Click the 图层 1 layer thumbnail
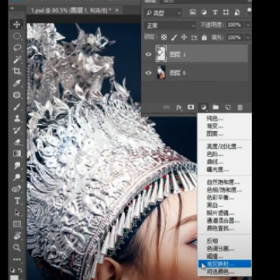This screenshot has height=280, width=280. pyautogui.click(x=161, y=54)
